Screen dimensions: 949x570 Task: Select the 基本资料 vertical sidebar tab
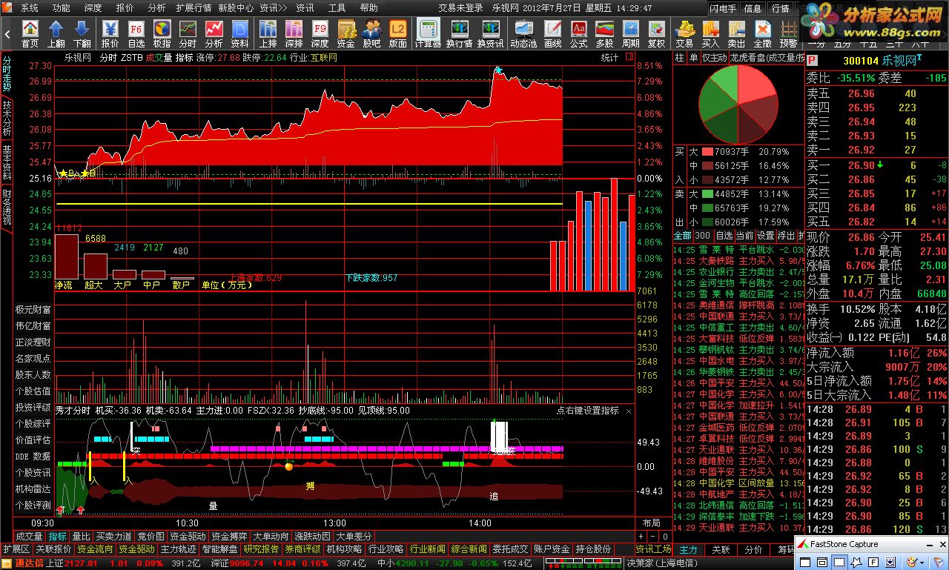point(7,163)
